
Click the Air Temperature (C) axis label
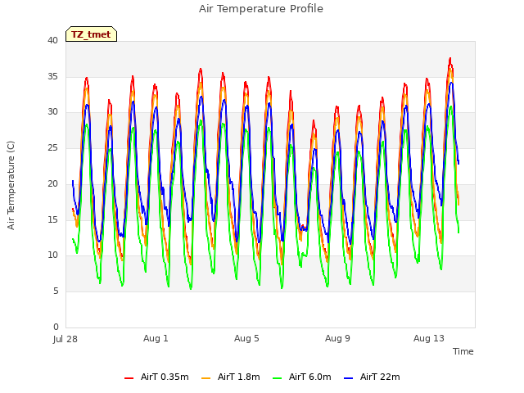[11, 186]
